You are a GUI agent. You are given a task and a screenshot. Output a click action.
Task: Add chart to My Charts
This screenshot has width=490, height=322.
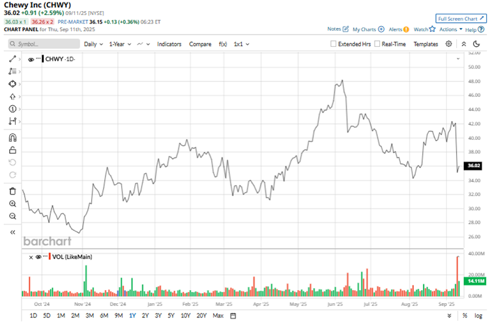coord(368,29)
